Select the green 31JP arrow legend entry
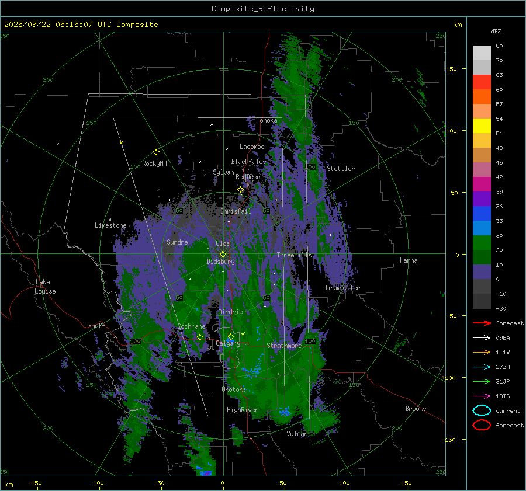 tap(482, 381)
